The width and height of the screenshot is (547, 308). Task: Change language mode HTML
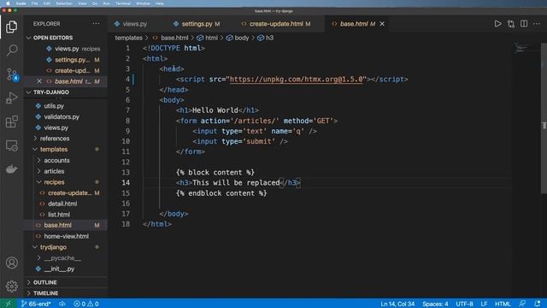(503, 304)
